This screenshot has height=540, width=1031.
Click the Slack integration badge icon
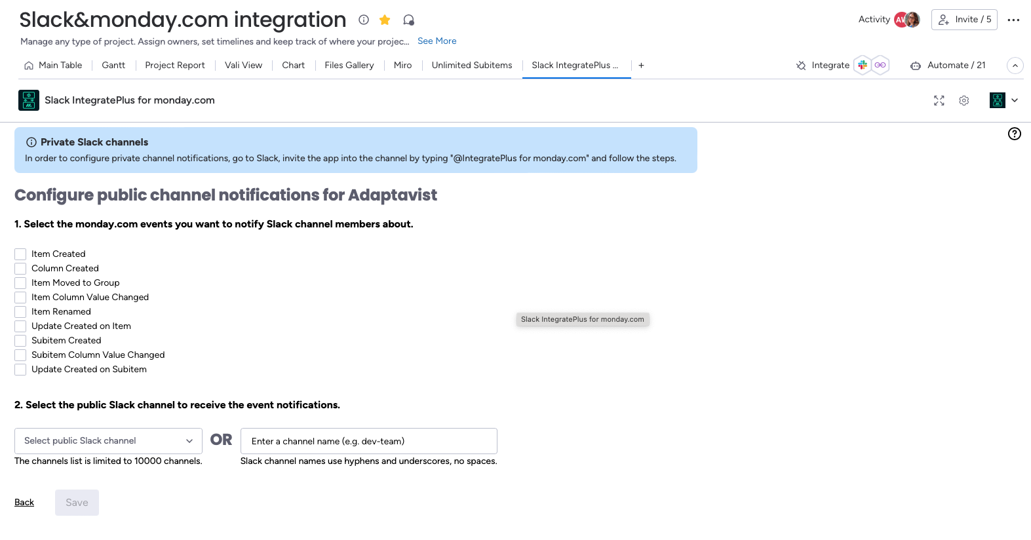[863, 65]
